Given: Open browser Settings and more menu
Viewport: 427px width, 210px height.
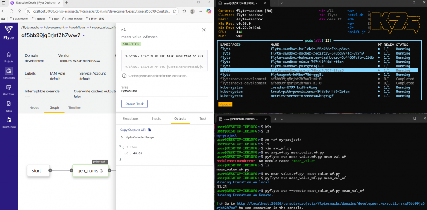Looking at the screenshot, I should [x=201, y=11].
